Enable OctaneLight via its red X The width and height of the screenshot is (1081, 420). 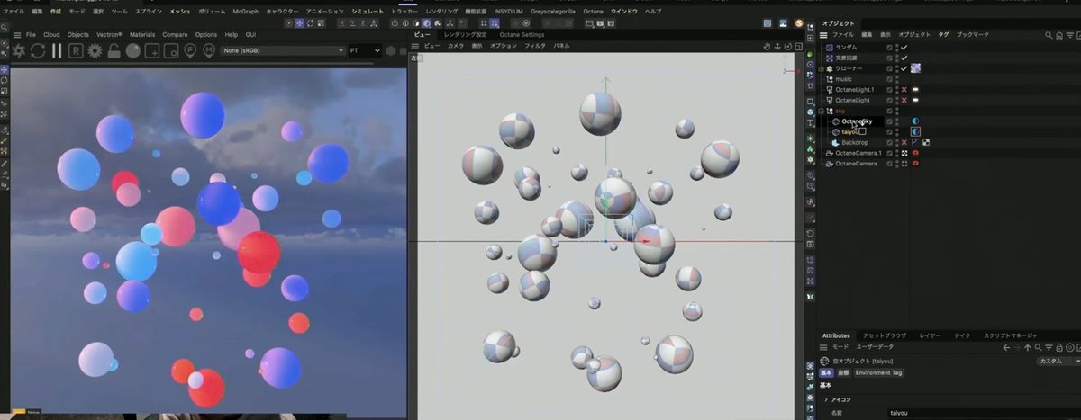[x=904, y=100]
